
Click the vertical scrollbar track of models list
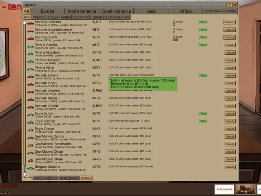pyautogui.click(x=24, y=98)
